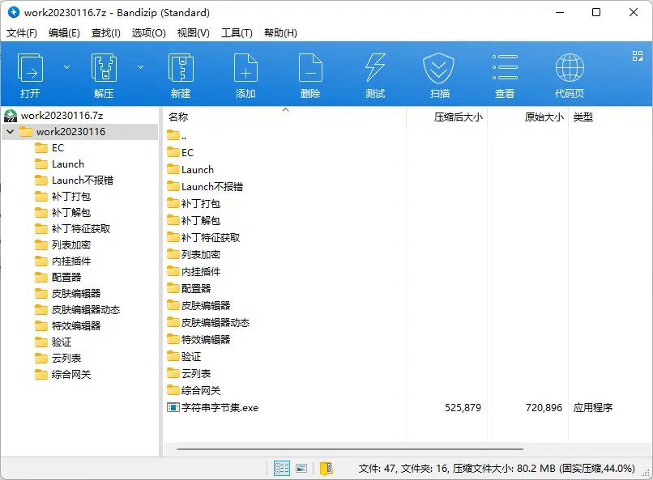The width and height of the screenshot is (653, 480).
Task: Select 补丁特征获取 folder in tree
Action: click(x=72, y=229)
